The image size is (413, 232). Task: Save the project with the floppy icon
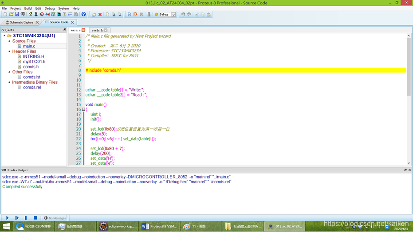pos(17,15)
